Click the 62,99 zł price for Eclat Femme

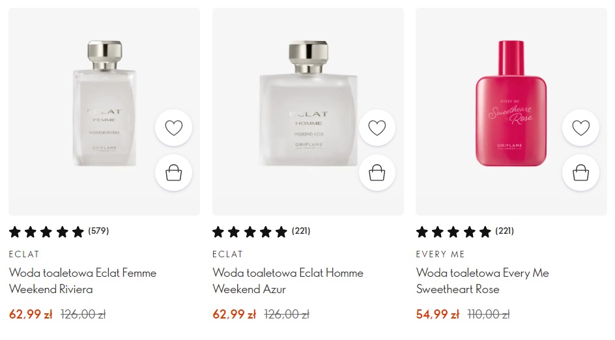31,315
